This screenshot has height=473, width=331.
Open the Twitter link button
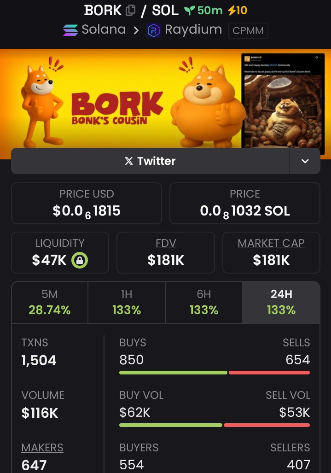[150, 161]
